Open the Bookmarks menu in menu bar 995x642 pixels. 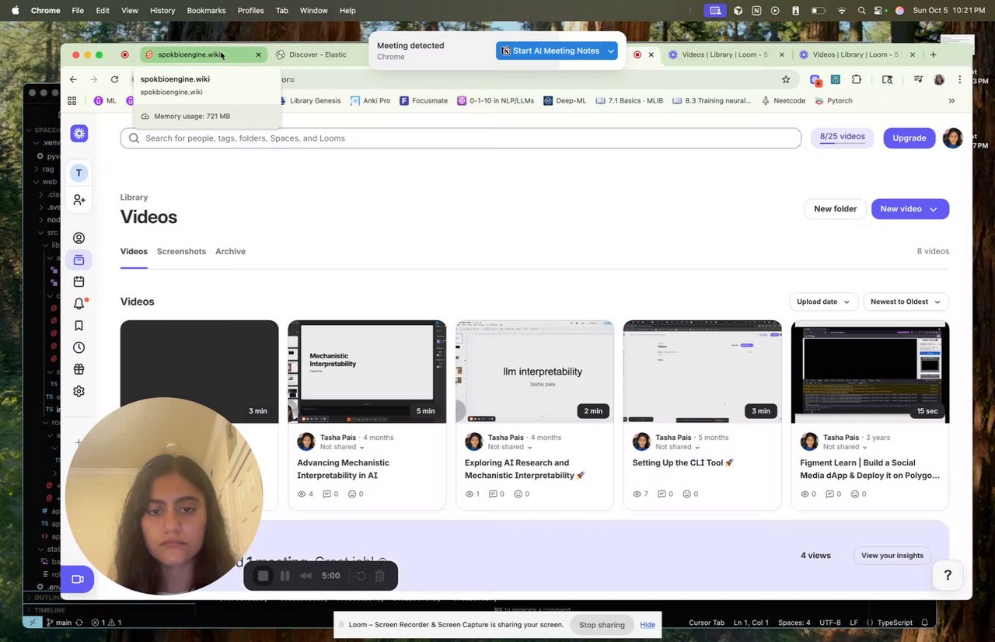click(x=206, y=10)
